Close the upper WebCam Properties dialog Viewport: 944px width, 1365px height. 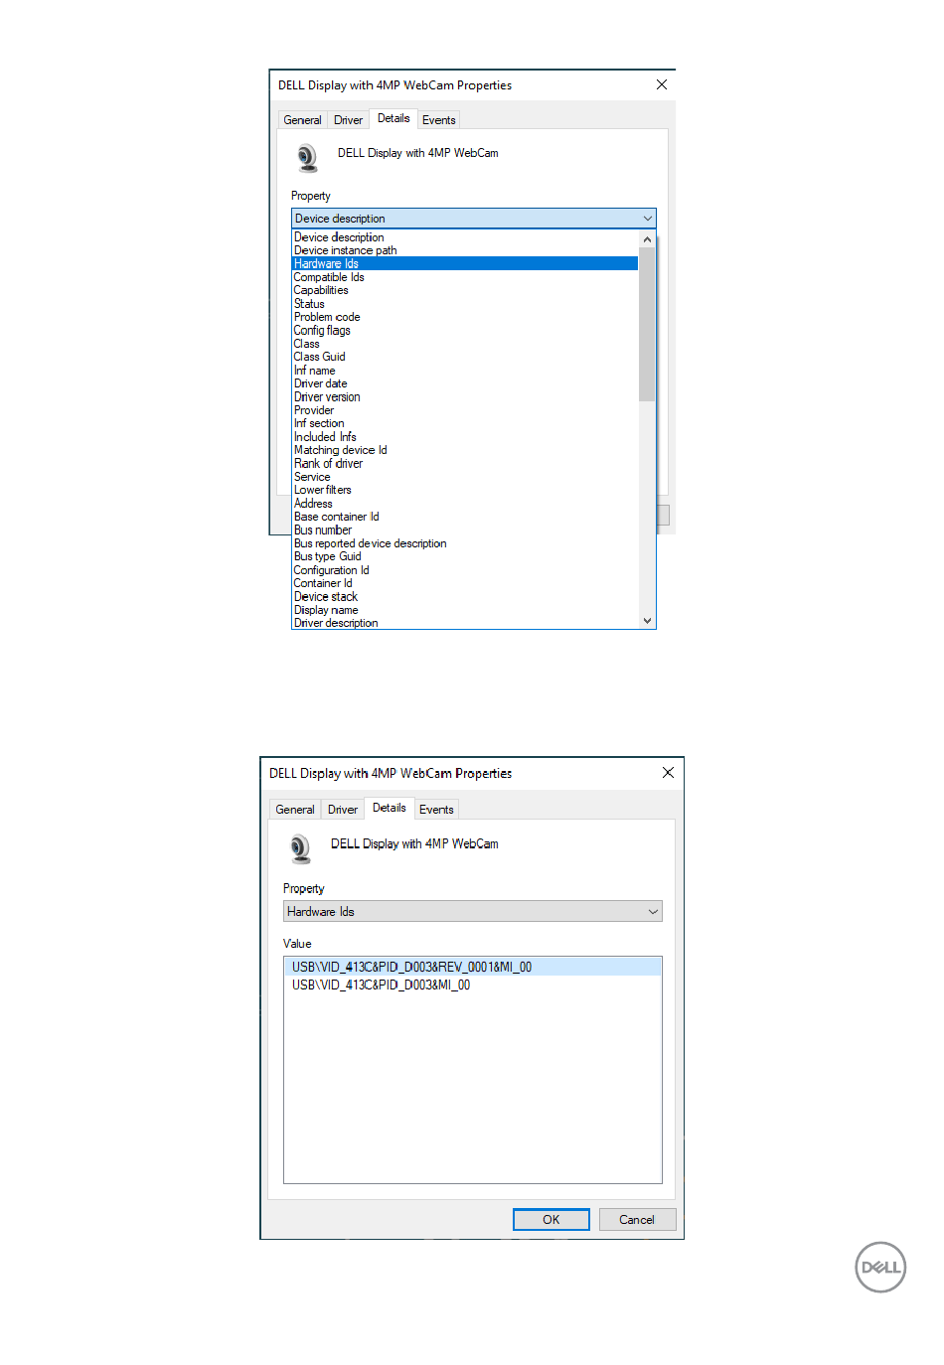coord(662,84)
